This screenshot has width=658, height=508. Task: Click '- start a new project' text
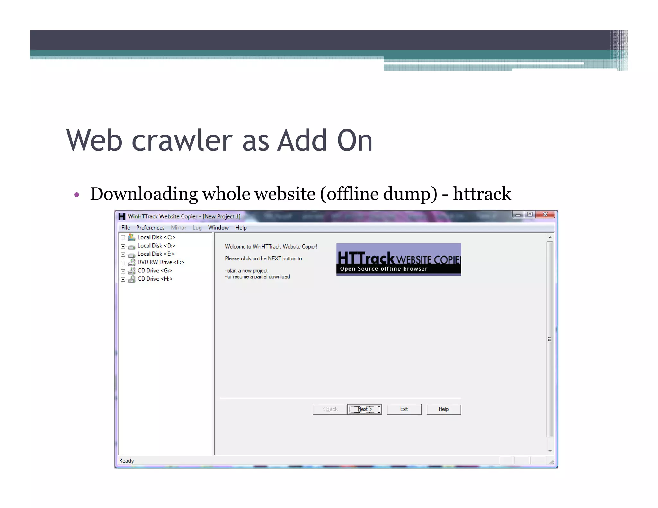pyautogui.click(x=246, y=271)
